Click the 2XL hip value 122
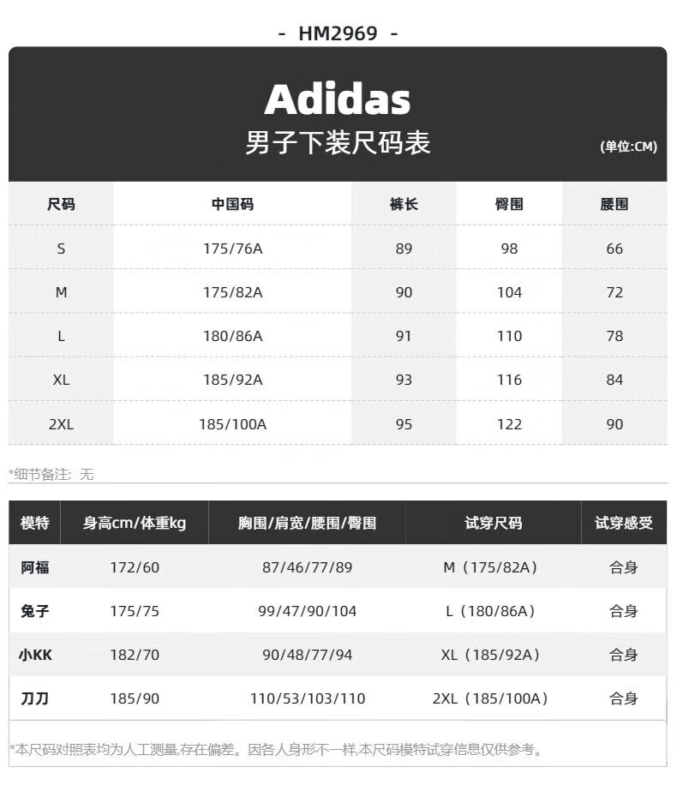This screenshot has height=785, width=677. (x=509, y=424)
